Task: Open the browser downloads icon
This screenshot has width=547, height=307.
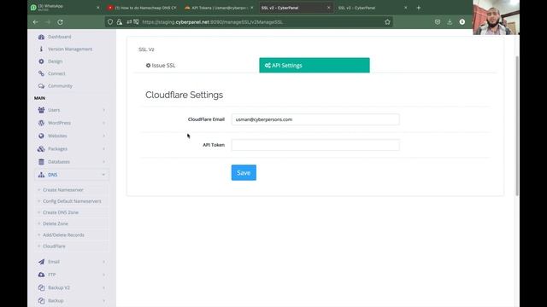Action: click(x=450, y=22)
